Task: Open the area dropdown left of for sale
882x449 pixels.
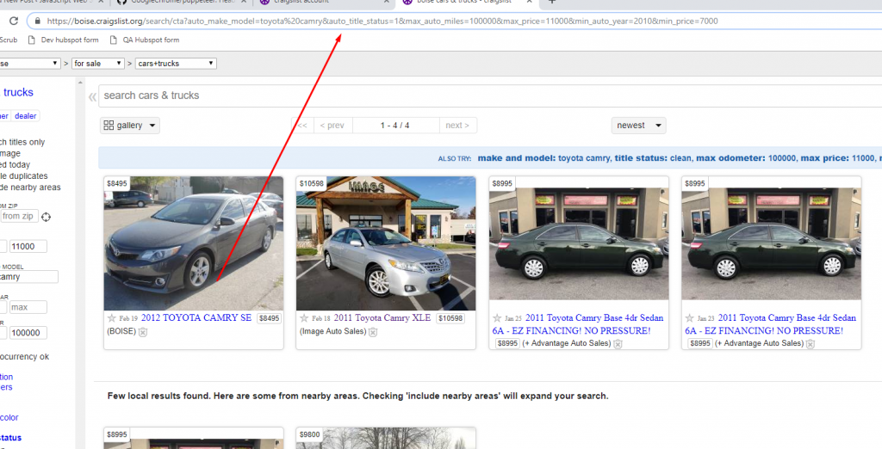Action: coord(30,64)
